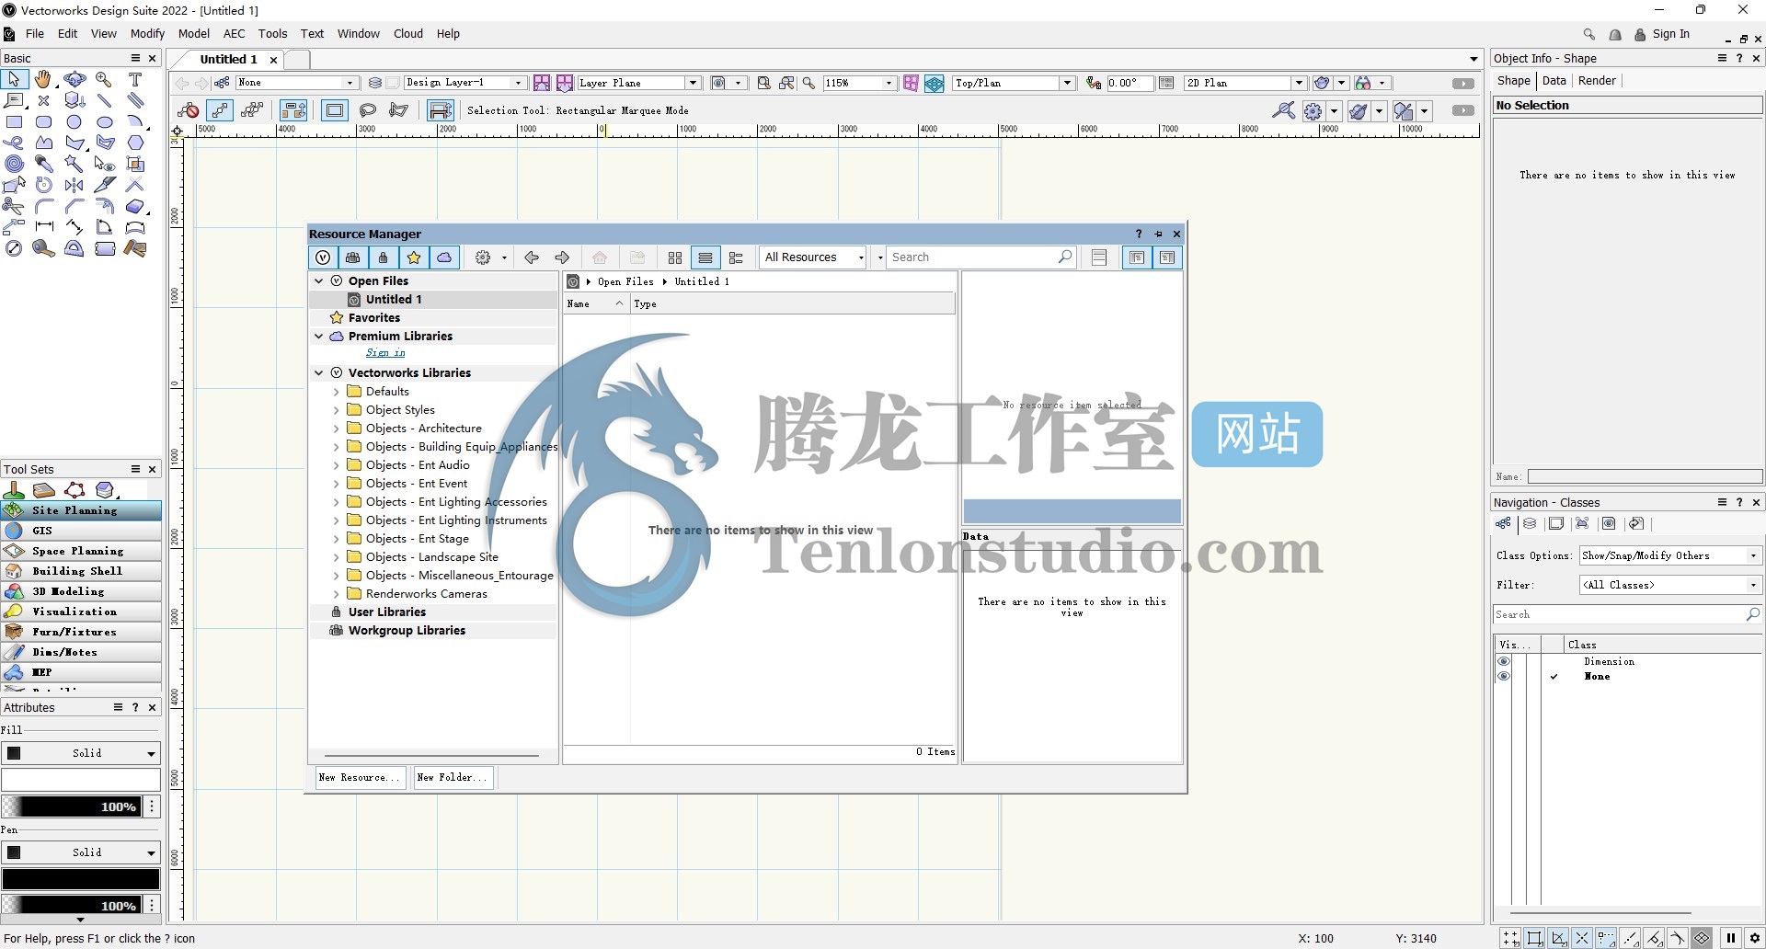Select the Mirror tool

(x=74, y=185)
